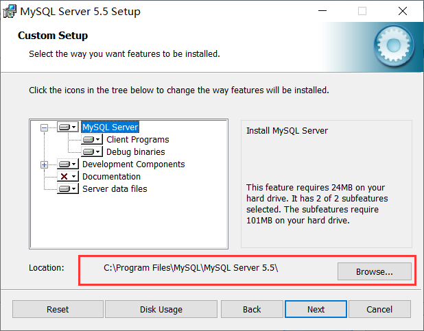Click the installer icon in title bar

click(x=10, y=12)
